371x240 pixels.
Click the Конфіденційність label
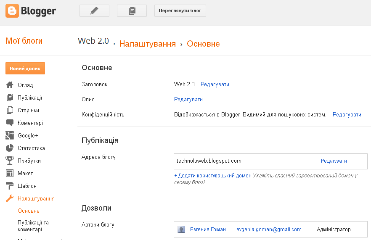103,115
